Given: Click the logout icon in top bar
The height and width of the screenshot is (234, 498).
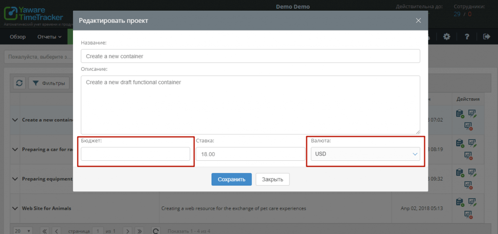Looking at the screenshot, I should (486, 37).
